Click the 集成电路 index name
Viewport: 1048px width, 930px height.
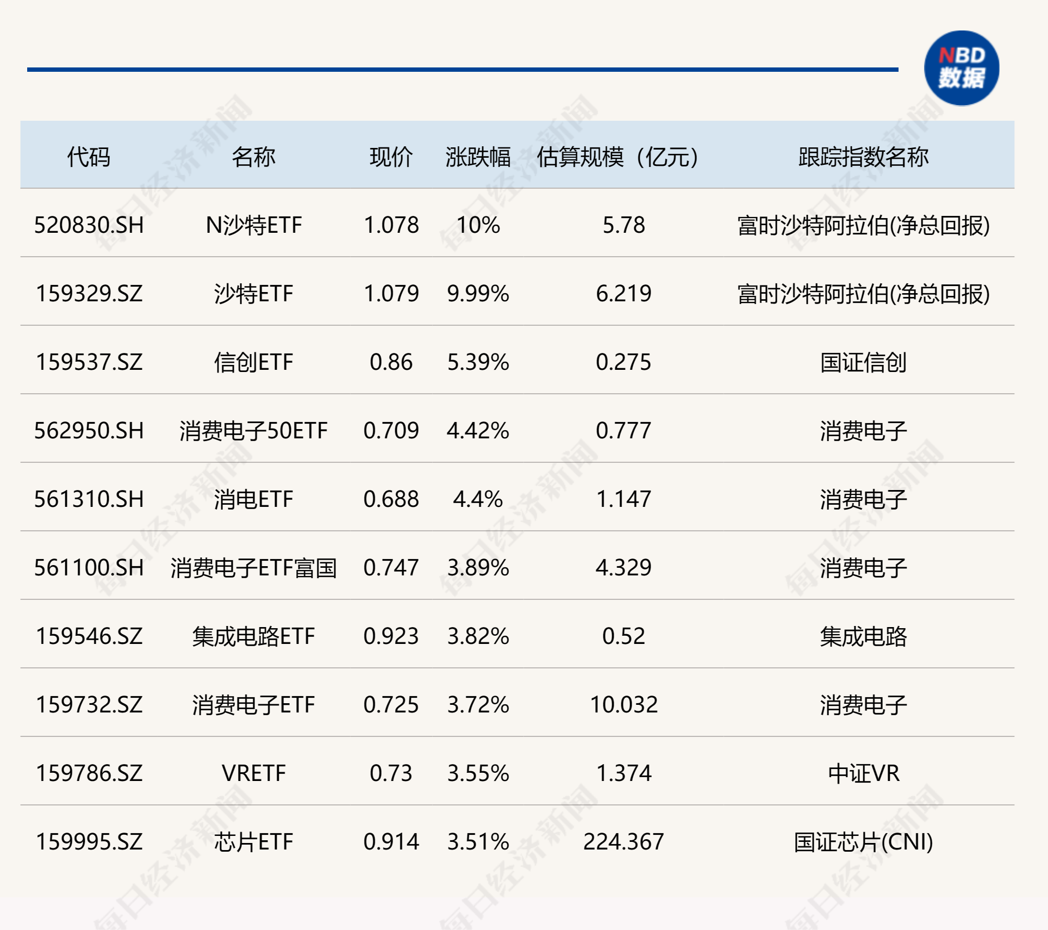click(x=863, y=636)
